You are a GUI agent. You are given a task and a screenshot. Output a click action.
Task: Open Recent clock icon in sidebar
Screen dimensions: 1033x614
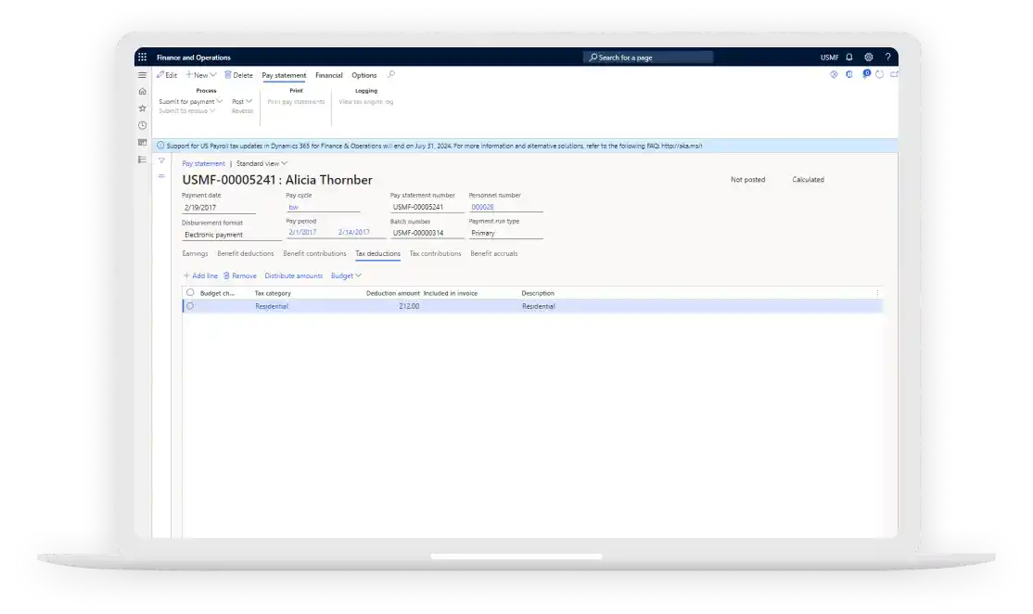[x=142, y=125]
